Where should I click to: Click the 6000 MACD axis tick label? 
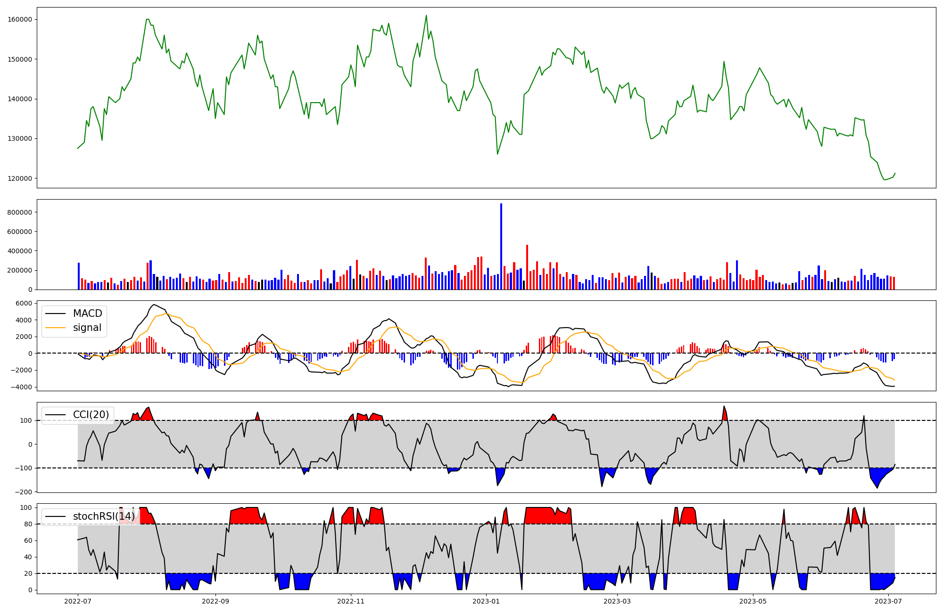[x=24, y=304]
